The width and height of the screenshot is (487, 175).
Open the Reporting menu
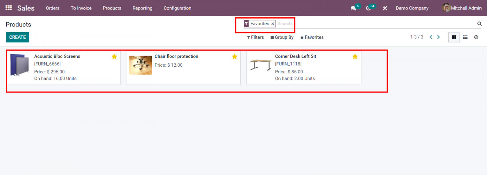tap(142, 8)
